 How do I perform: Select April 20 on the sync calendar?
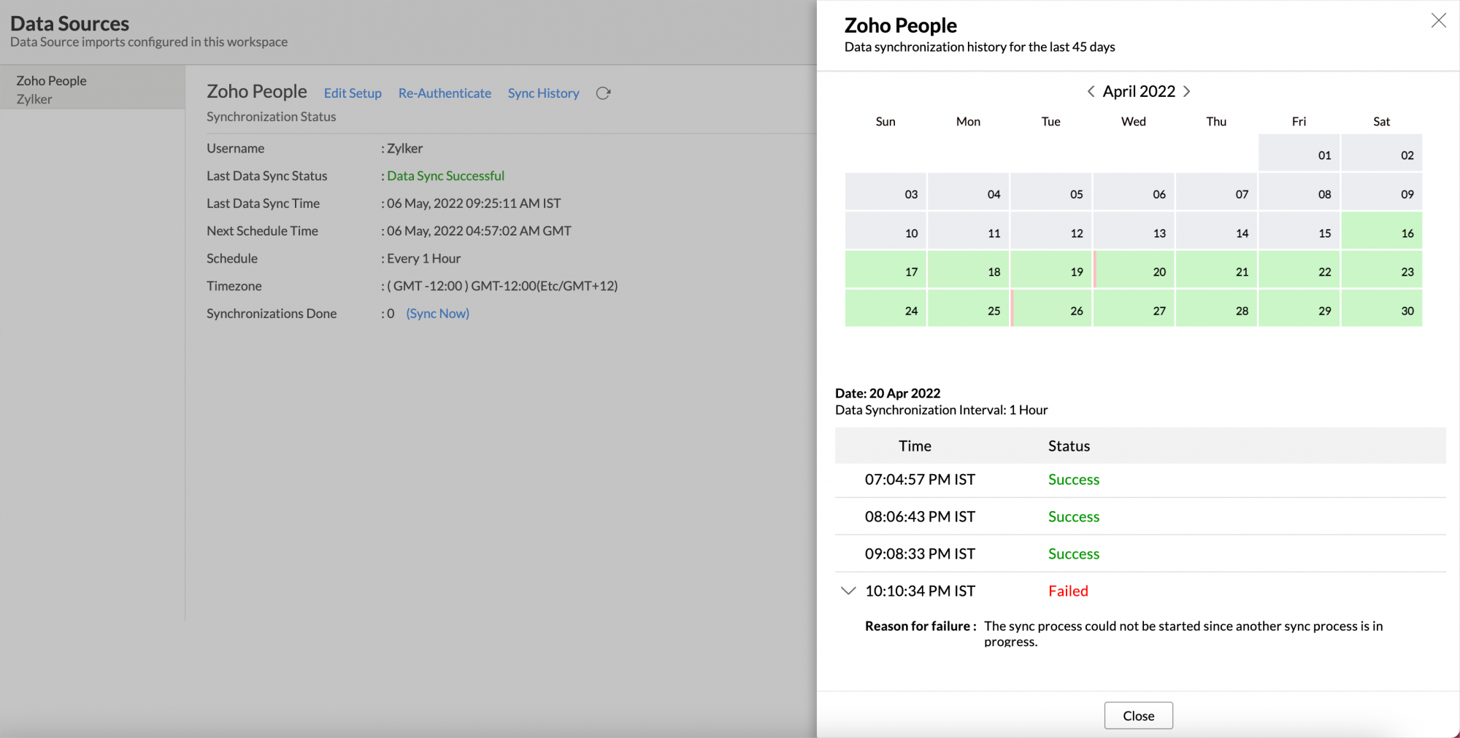click(x=1134, y=270)
